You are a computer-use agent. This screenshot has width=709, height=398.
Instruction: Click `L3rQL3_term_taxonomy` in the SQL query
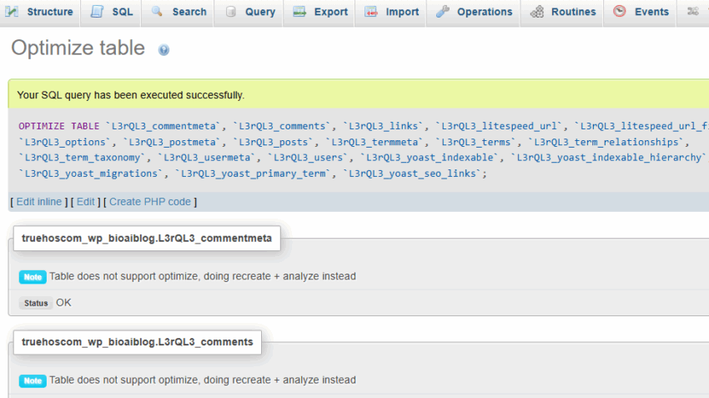pos(82,158)
